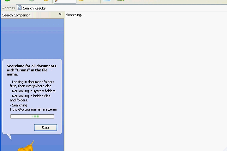Click the green Back arrow button
Image resolution: width=227 pixels, height=151 pixels.
[7, 1]
